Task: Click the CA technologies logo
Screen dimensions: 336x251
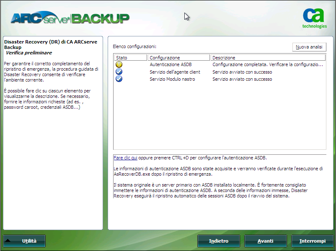Action: (314, 18)
